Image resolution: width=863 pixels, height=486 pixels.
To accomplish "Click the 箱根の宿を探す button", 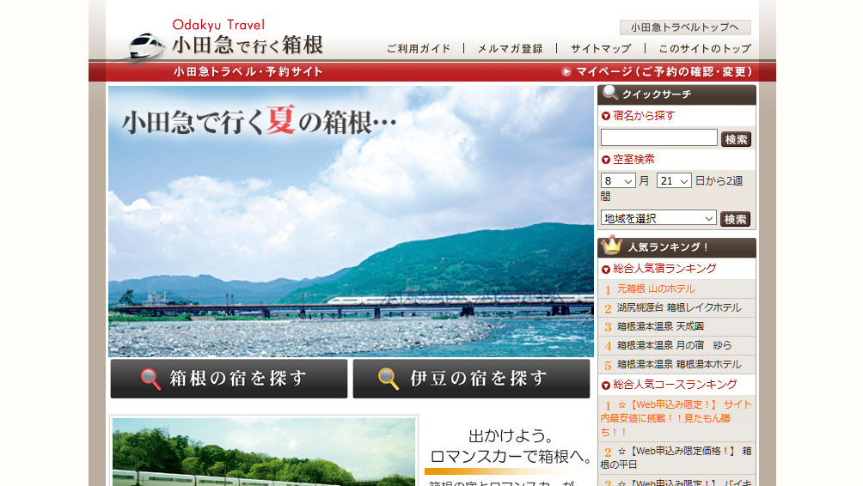I will point(229,379).
